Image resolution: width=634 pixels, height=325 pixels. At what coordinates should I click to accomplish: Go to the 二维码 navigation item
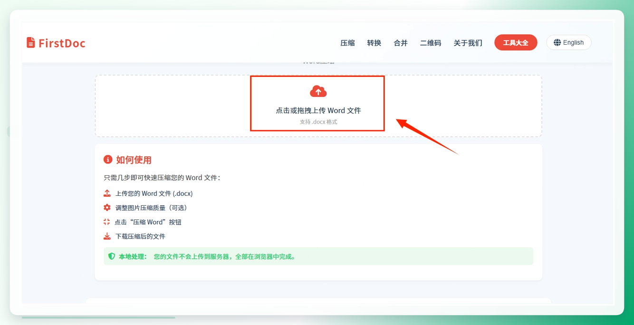(431, 43)
